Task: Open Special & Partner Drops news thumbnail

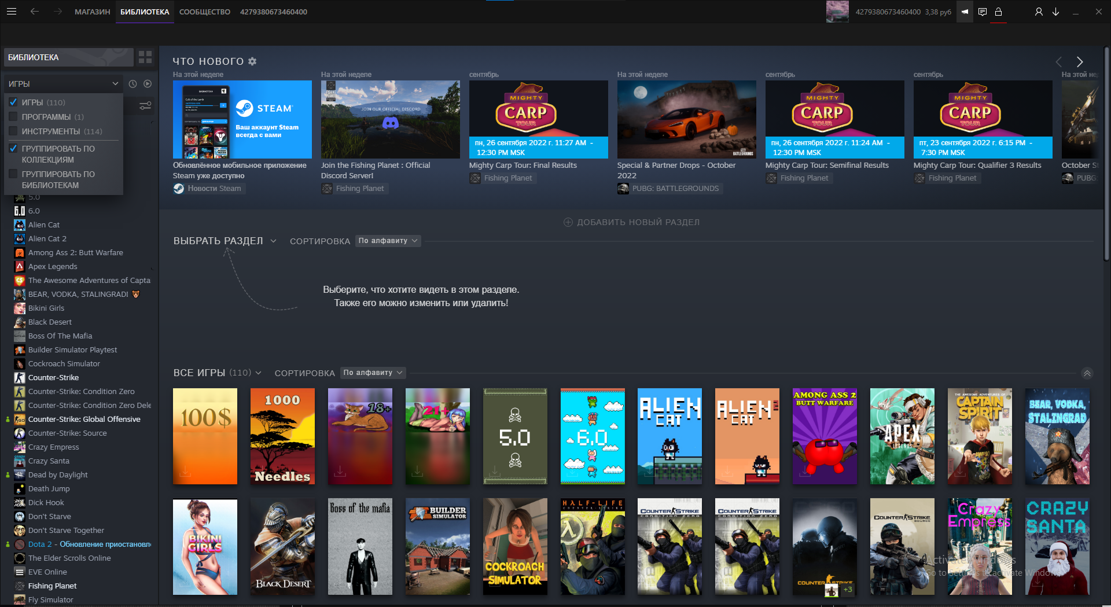Action: point(687,119)
